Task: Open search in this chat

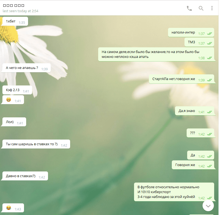Action: pyautogui.click(x=201, y=8)
